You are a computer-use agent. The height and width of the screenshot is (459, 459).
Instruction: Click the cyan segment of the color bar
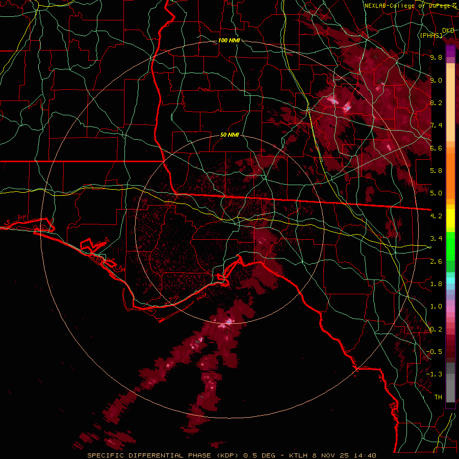click(x=450, y=280)
